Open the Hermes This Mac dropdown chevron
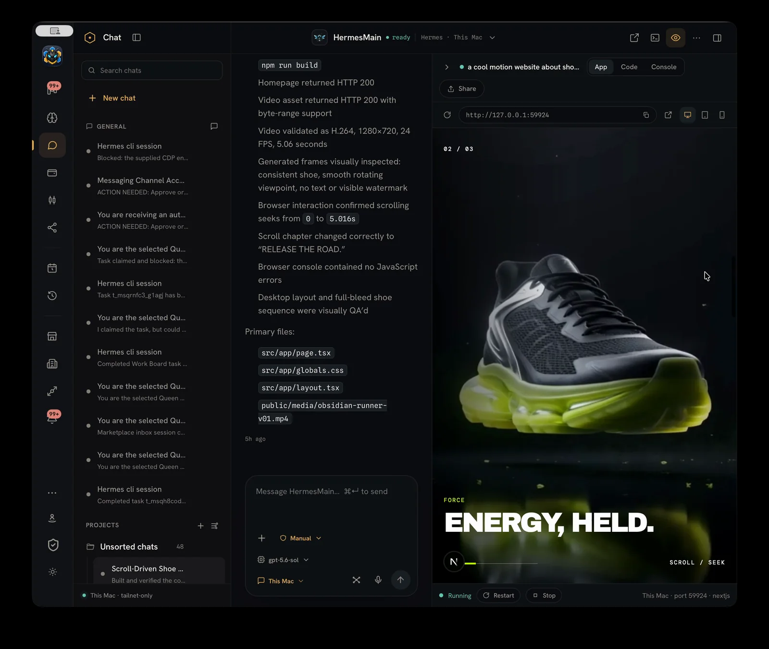The height and width of the screenshot is (649, 769). 492,37
